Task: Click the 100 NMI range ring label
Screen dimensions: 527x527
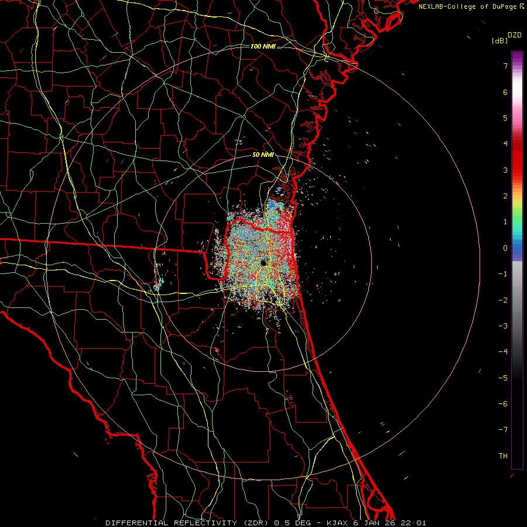Action: click(263, 46)
